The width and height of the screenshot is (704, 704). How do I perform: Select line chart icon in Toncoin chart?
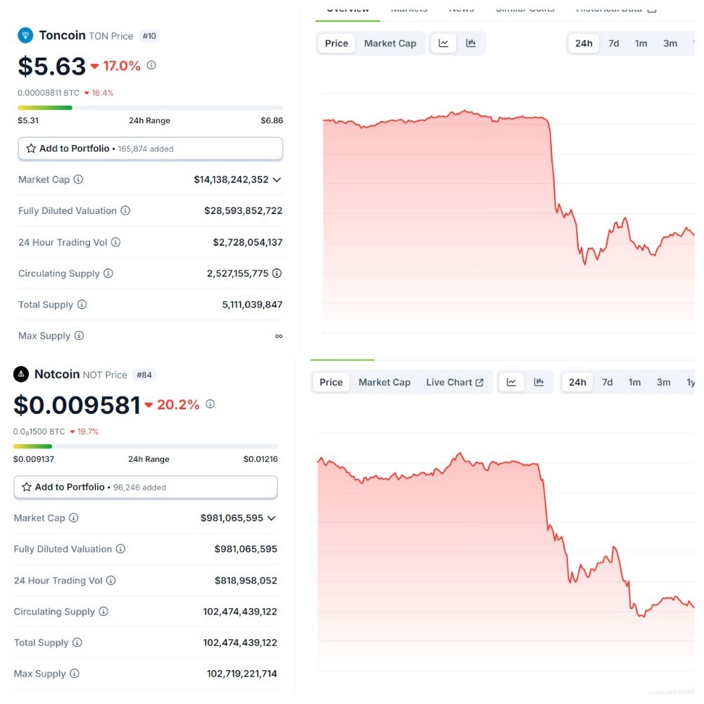pos(444,44)
